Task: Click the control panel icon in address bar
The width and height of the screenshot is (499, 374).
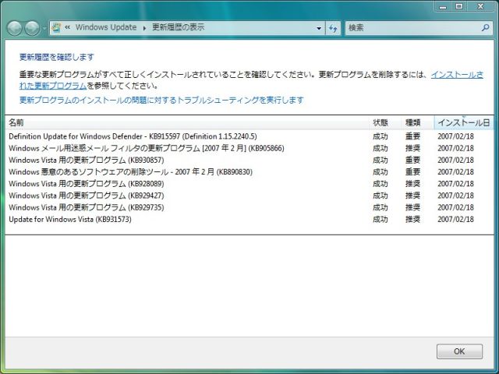Action: click(x=56, y=28)
